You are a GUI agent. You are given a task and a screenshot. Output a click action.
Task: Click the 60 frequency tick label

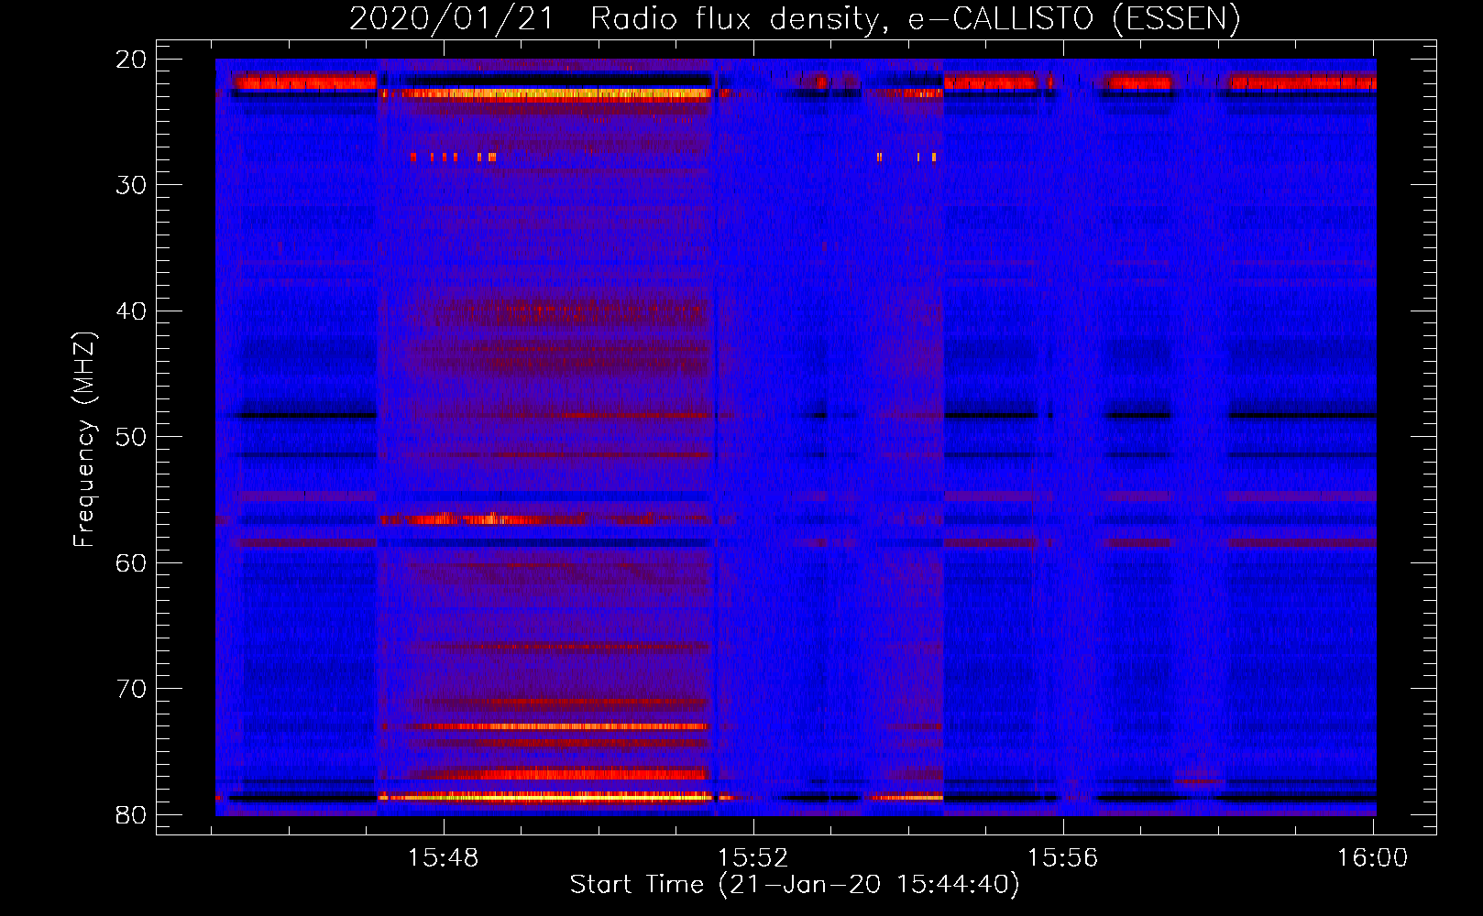tap(131, 562)
